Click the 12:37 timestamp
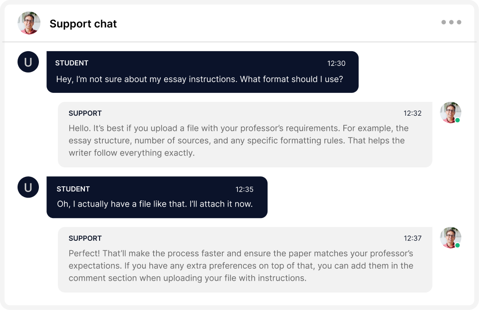The width and height of the screenshot is (479, 310). [x=412, y=238]
